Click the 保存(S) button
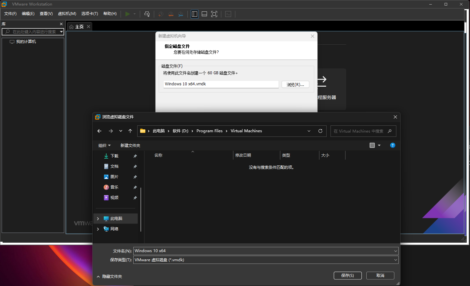The width and height of the screenshot is (470, 286). click(x=347, y=276)
